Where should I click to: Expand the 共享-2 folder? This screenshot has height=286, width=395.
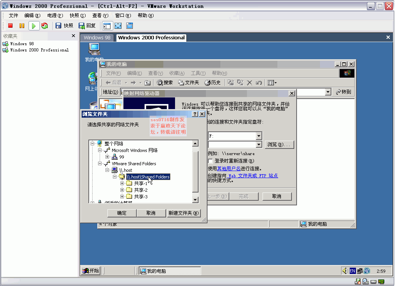click(122, 190)
